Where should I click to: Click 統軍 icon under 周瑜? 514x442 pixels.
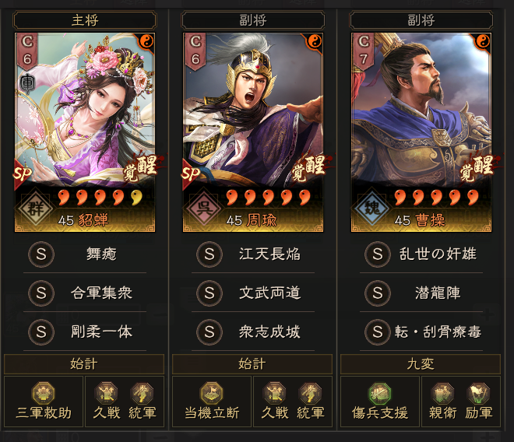click(x=310, y=393)
